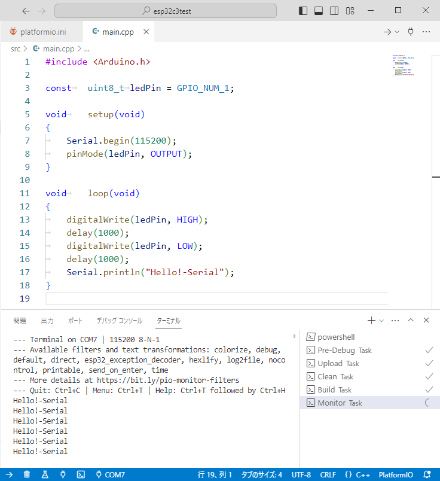440x481 pixels.
Task: Click PlatformIO Clean trash icon in status bar
Action: coord(27,475)
